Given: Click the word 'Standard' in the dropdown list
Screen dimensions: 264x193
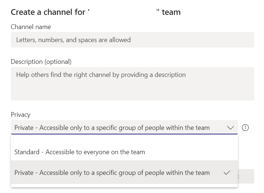Looking at the screenshot, I should click(27, 152).
